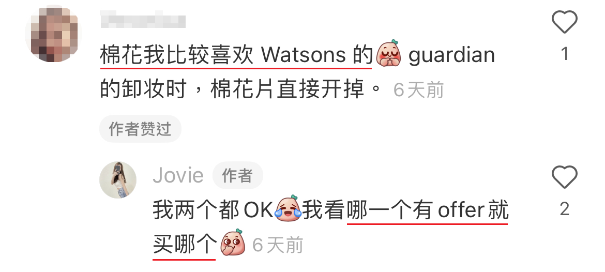Screen dimensions: 605x272
Task: Tap the like count 2 on Jovie's reply
Action: point(565,209)
